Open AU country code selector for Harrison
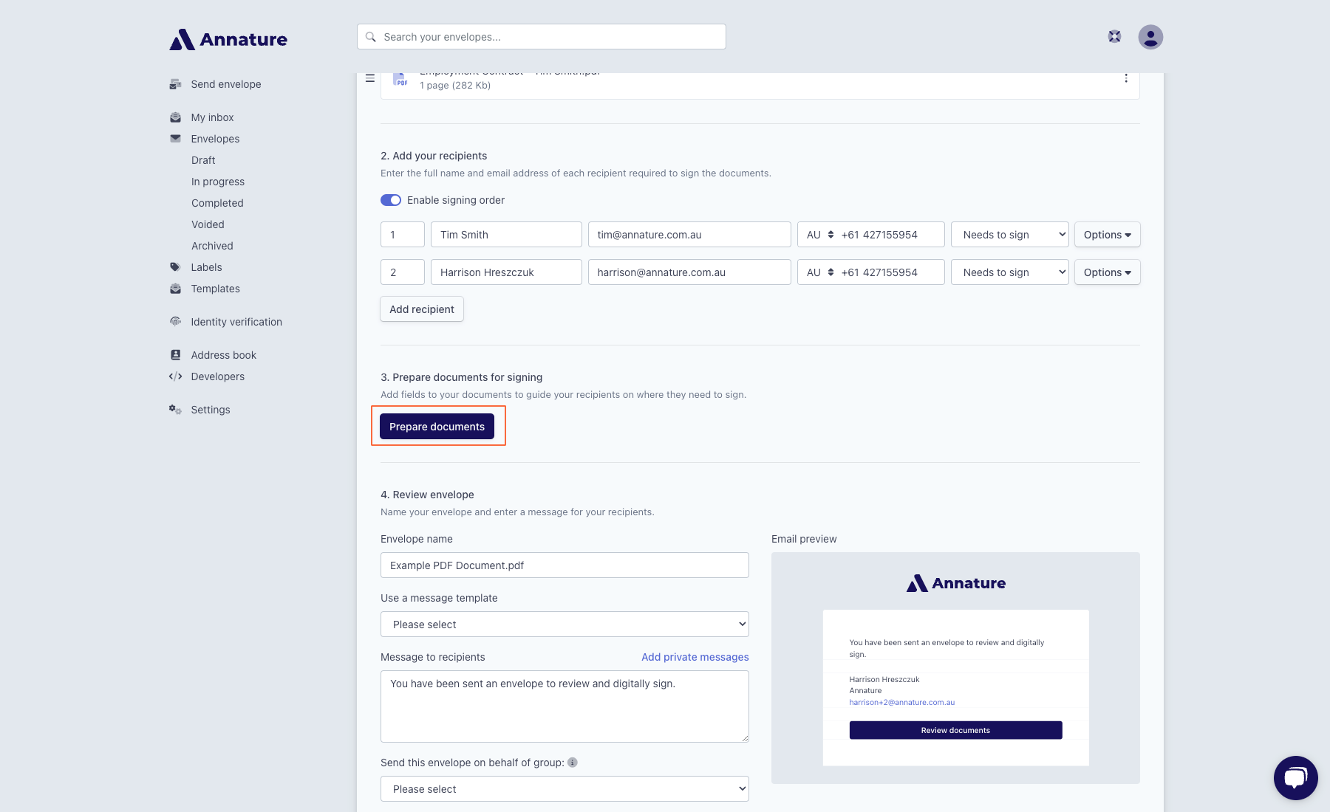1330x812 pixels. (x=819, y=272)
